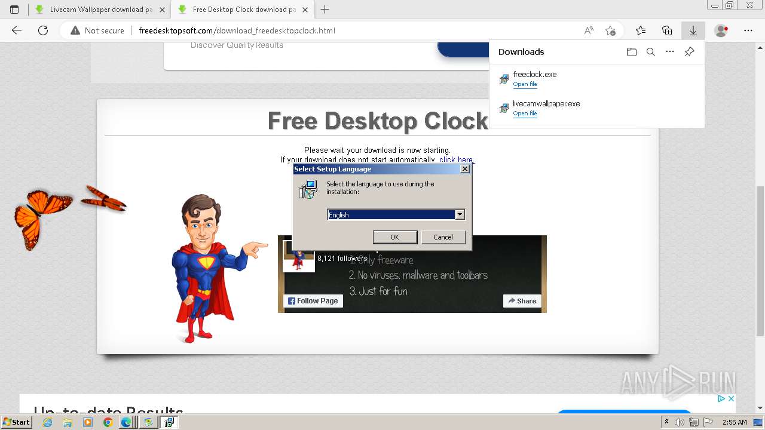The width and height of the screenshot is (765, 430).
Task: Open the tab actions menu icon
Action: pyautogui.click(x=14, y=9)
